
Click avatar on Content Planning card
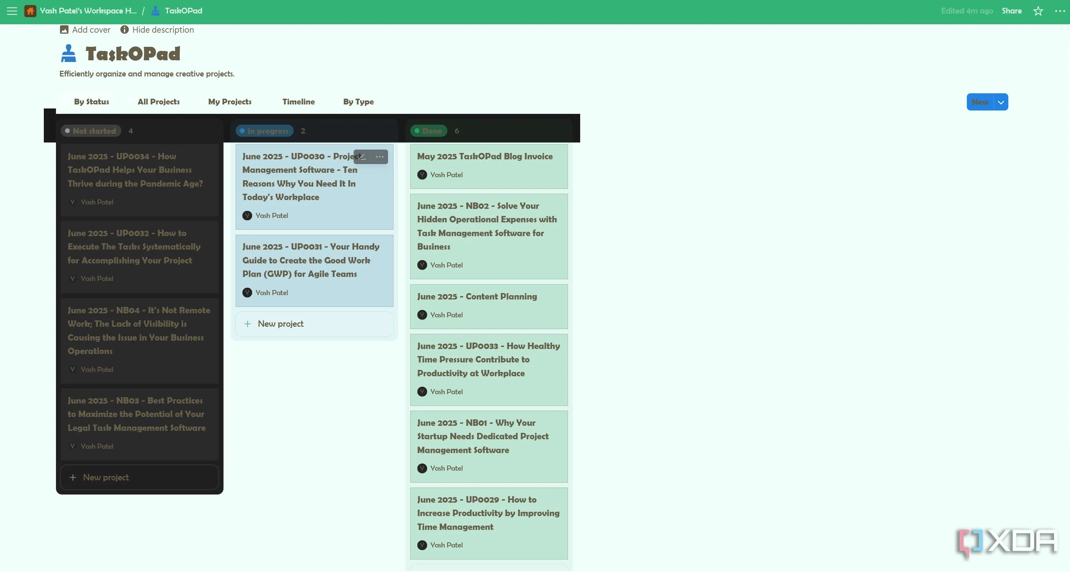coord(422,315)
